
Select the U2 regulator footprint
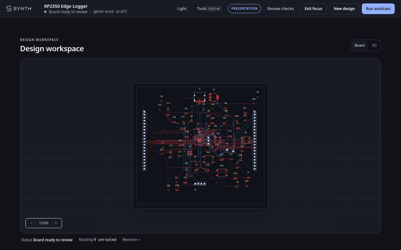(214, 97)
